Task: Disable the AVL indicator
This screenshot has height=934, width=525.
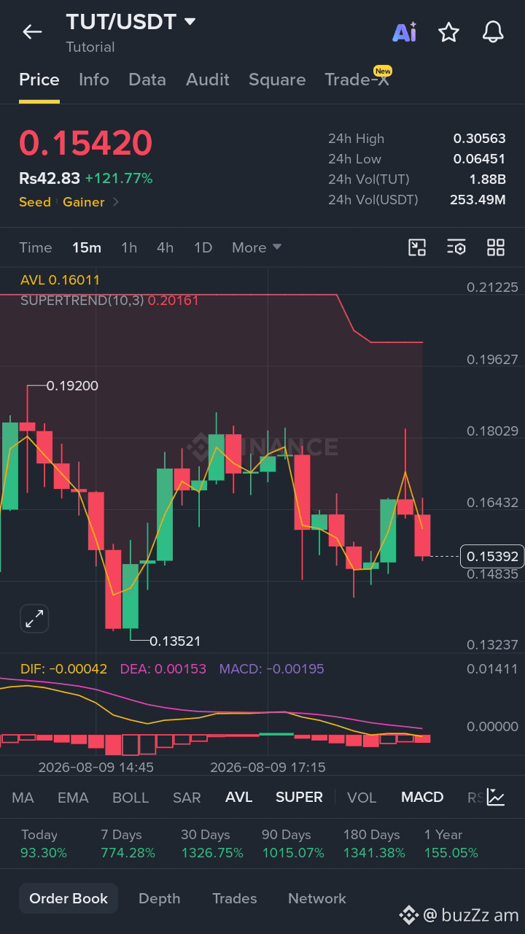Action: pos(239,797)
